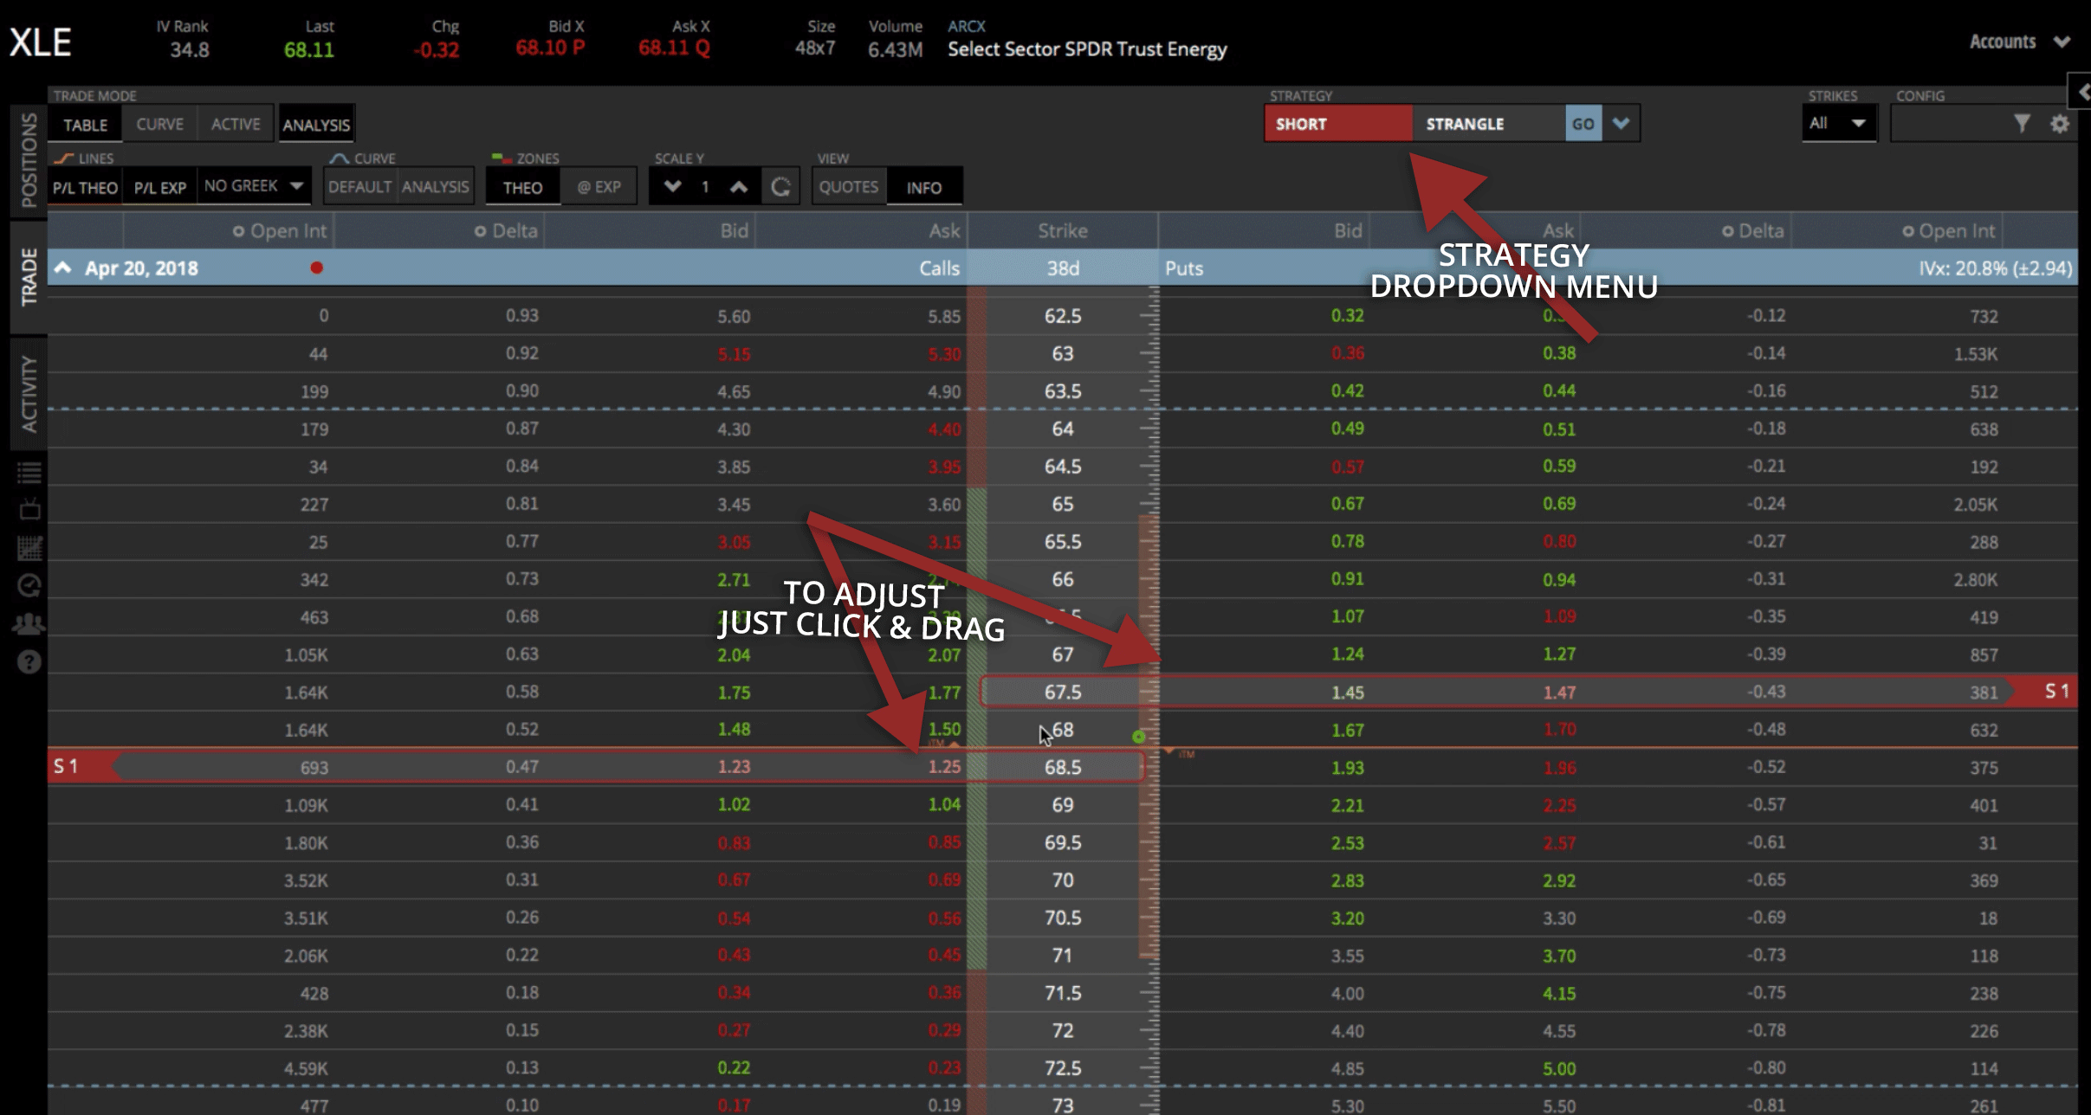Toggle the SHORT strategy direction

coord(1338,124)
